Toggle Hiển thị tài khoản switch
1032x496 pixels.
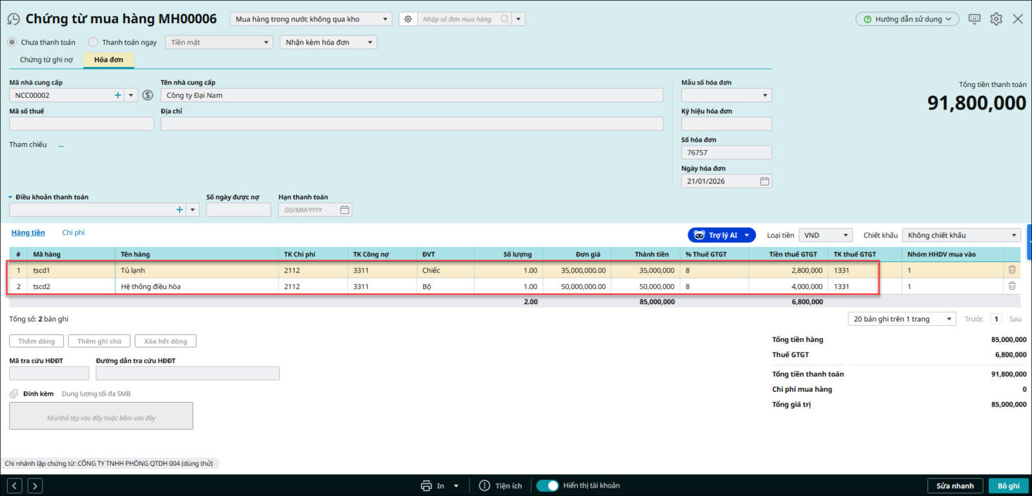[x=548, y=486]
